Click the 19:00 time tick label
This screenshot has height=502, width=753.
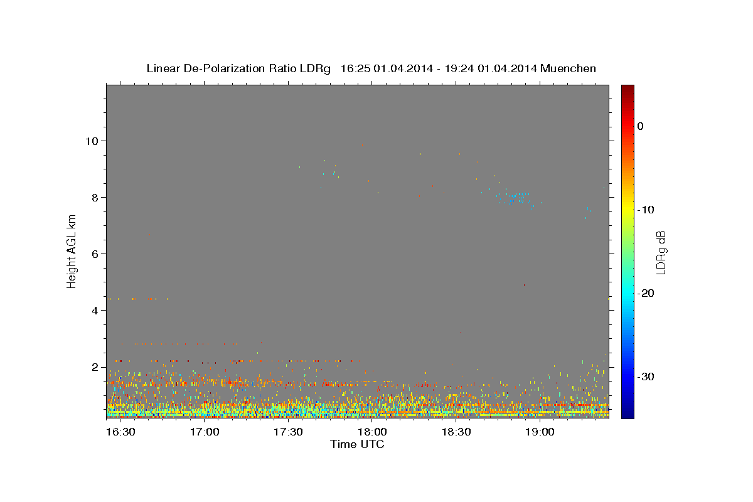point(540,432)
